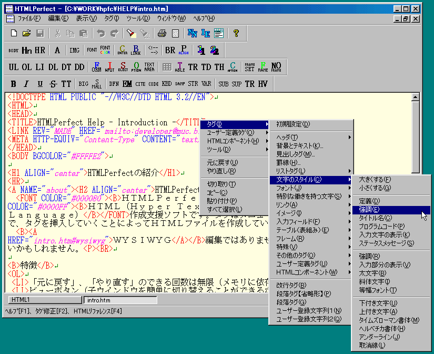Insert a FORM tag from the toolbar

(97, 67)
